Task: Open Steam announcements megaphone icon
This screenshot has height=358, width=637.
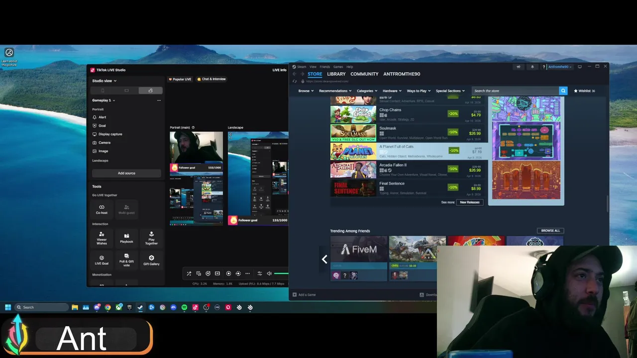Action: (518, 67)
